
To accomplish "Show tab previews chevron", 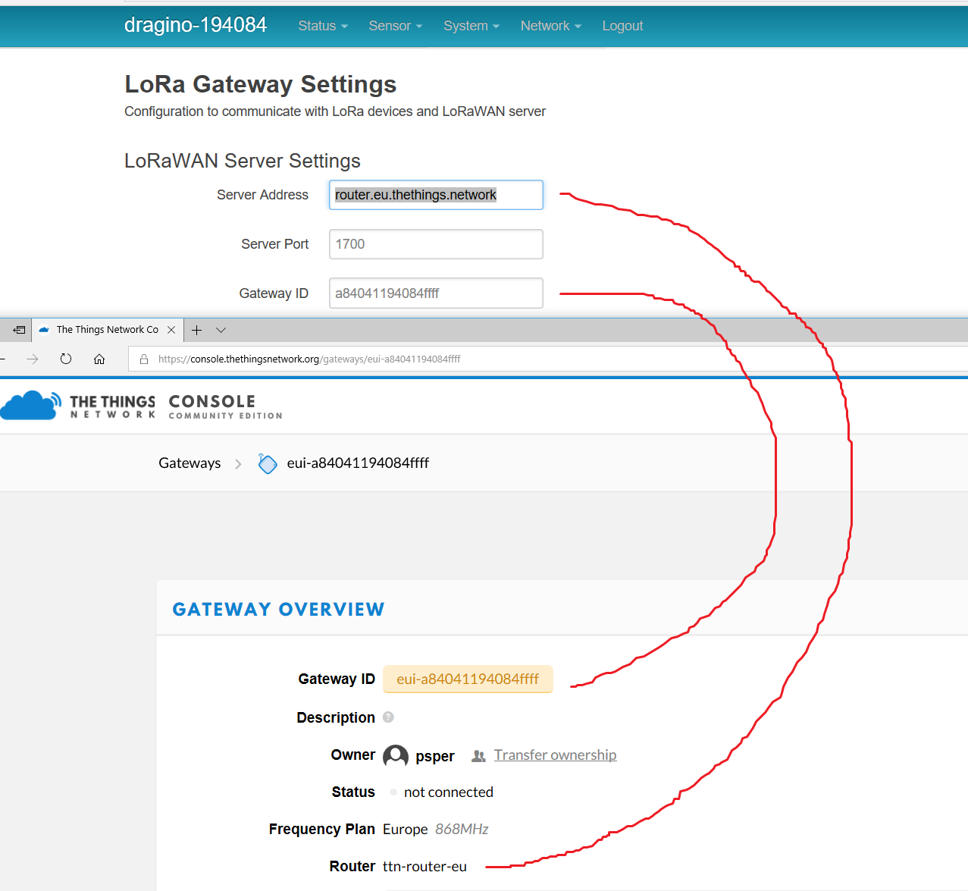I will (221, 330).
